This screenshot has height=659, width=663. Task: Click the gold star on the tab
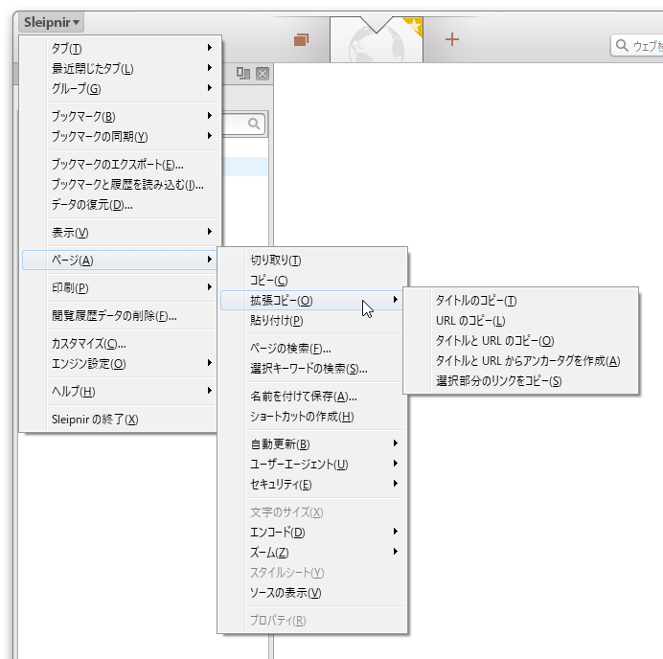coord(414,26)
